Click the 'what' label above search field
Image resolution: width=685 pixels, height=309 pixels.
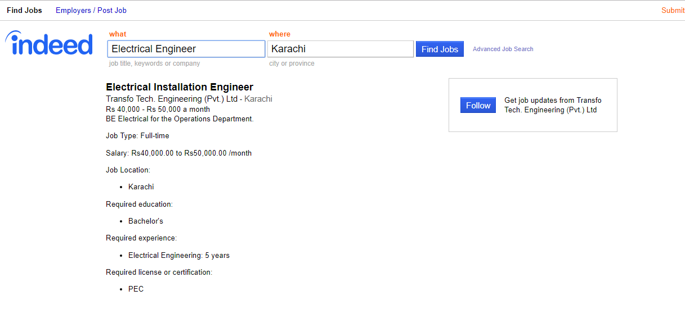118,34
